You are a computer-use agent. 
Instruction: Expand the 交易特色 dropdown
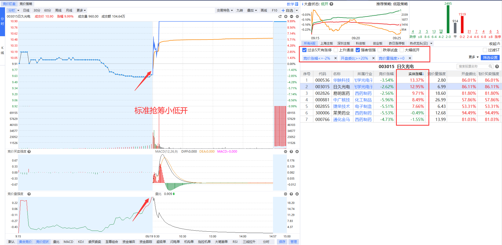pos(225,10)
